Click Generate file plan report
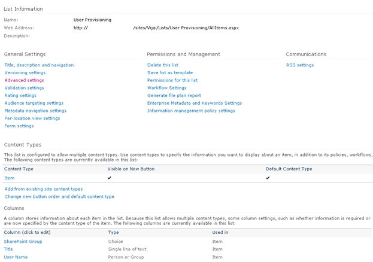This screenshot has width=373, height=262. pyautogui.click(x=174, y=95)
